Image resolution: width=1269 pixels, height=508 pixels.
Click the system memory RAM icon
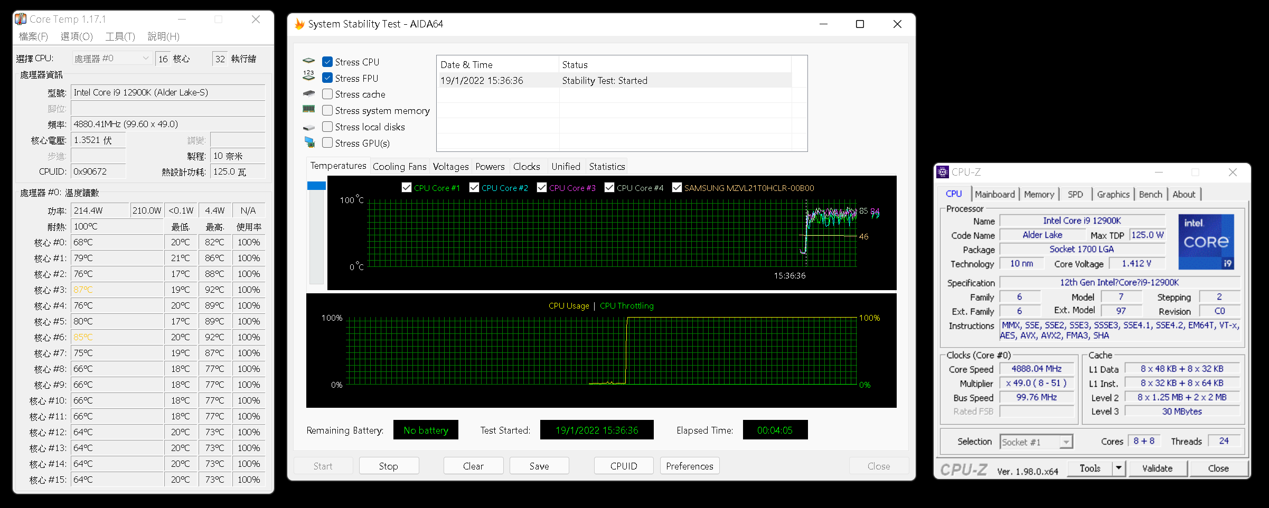[309, 109]
